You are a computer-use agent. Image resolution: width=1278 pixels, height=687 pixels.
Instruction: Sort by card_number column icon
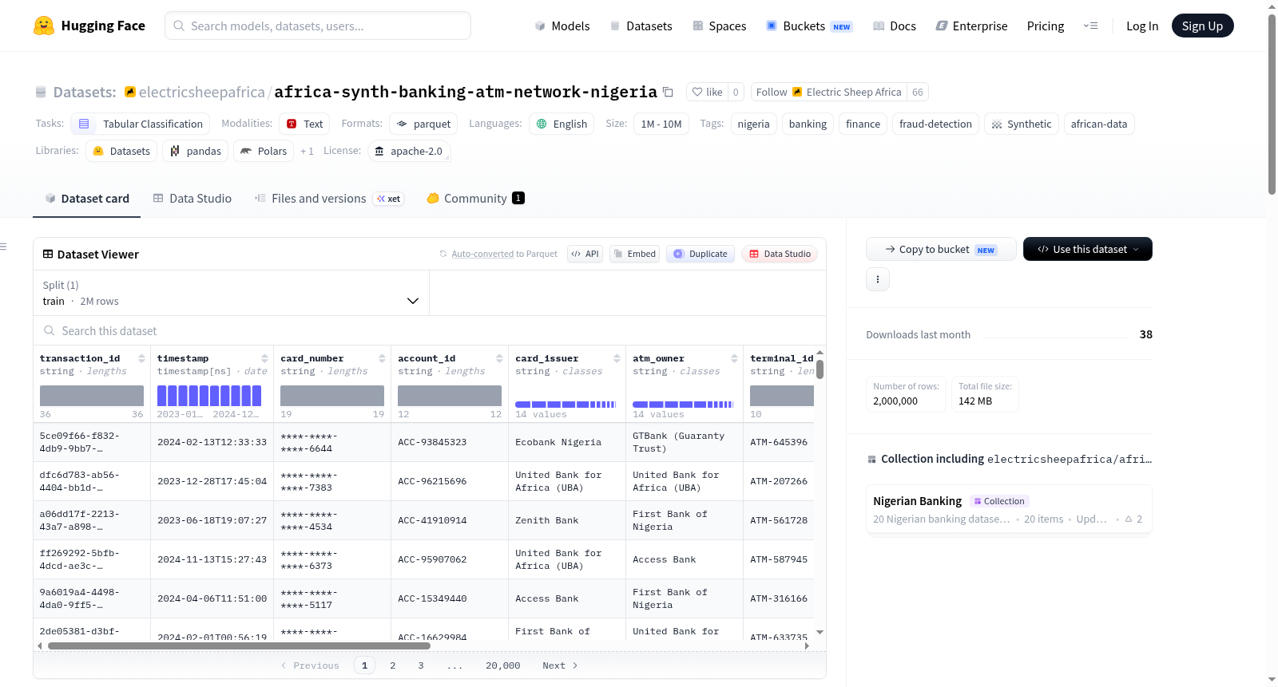(x=382, y=358)
